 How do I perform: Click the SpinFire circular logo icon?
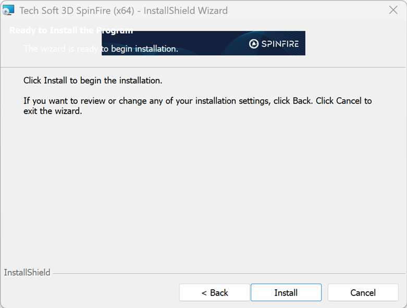point(254,44)
